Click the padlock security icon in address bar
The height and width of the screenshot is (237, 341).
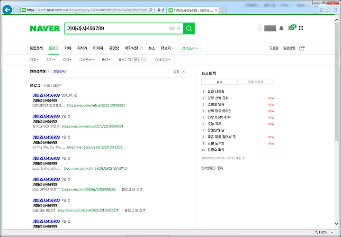click(159, 10)
